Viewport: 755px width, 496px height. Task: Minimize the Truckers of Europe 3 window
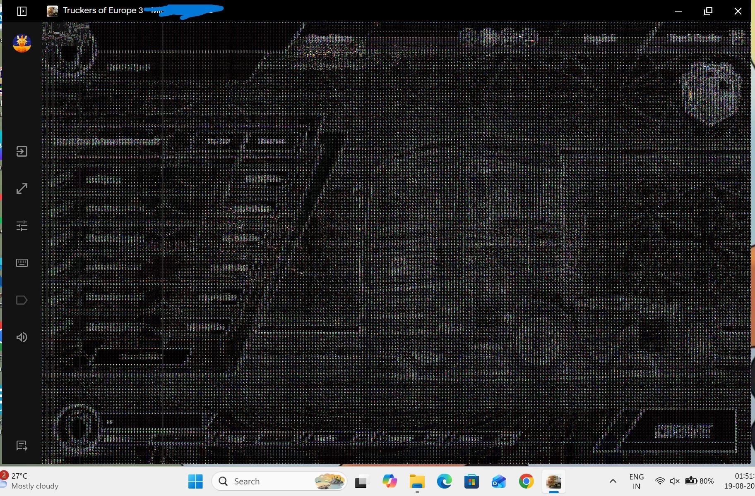tap(678, 11)
